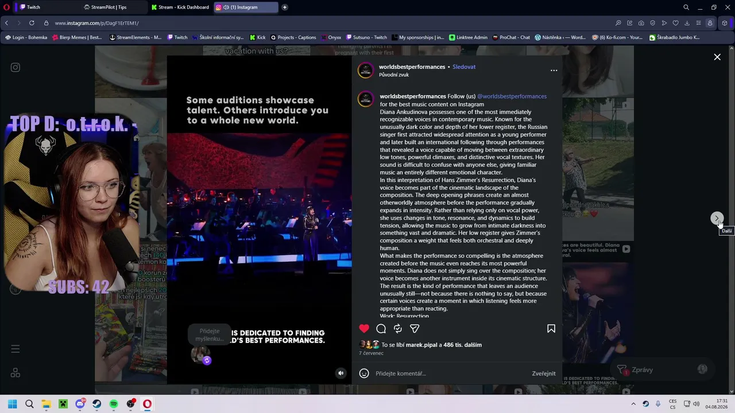Open post options three-dot menu
The image size is (735, 413).
pyautogui.click(x=554, y=70)
